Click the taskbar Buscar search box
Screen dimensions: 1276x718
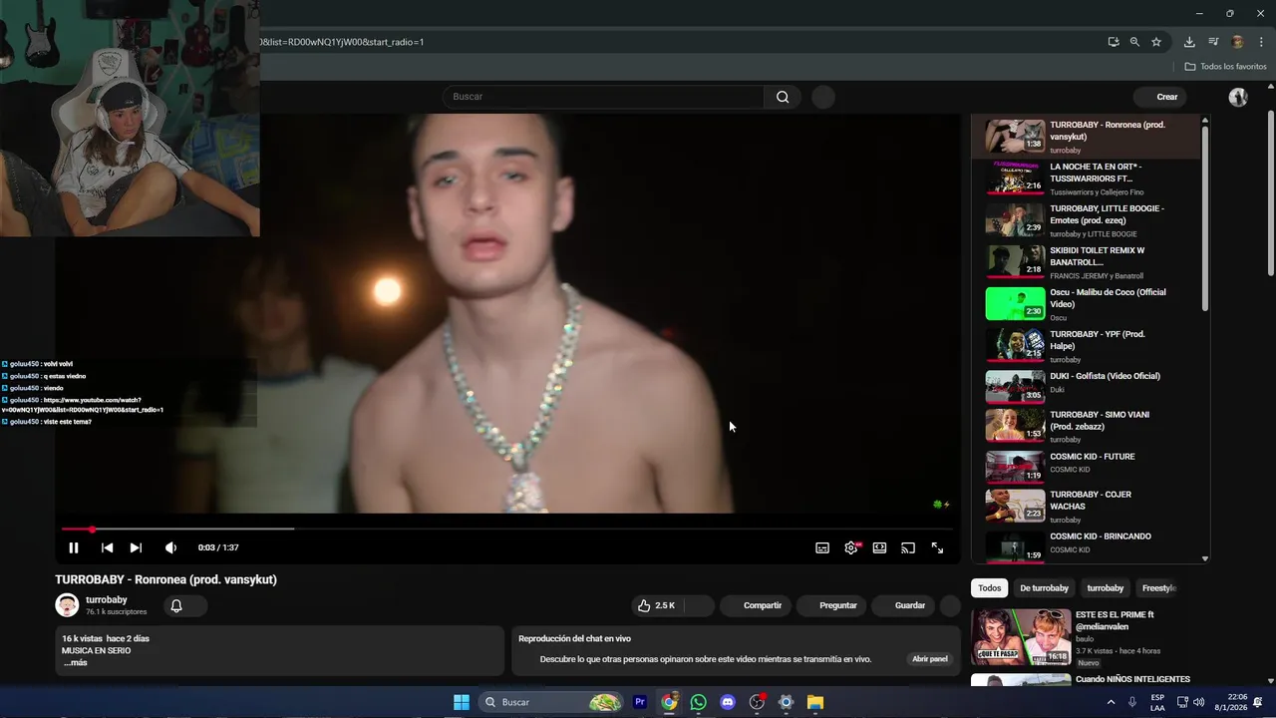tap(551, 702)
